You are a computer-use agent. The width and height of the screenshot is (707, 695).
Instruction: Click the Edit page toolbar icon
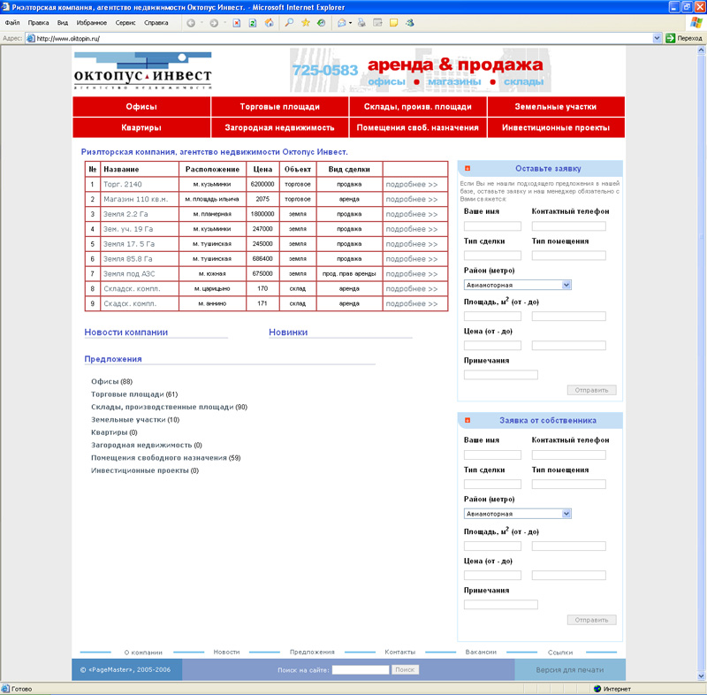(x=377, y=23)
